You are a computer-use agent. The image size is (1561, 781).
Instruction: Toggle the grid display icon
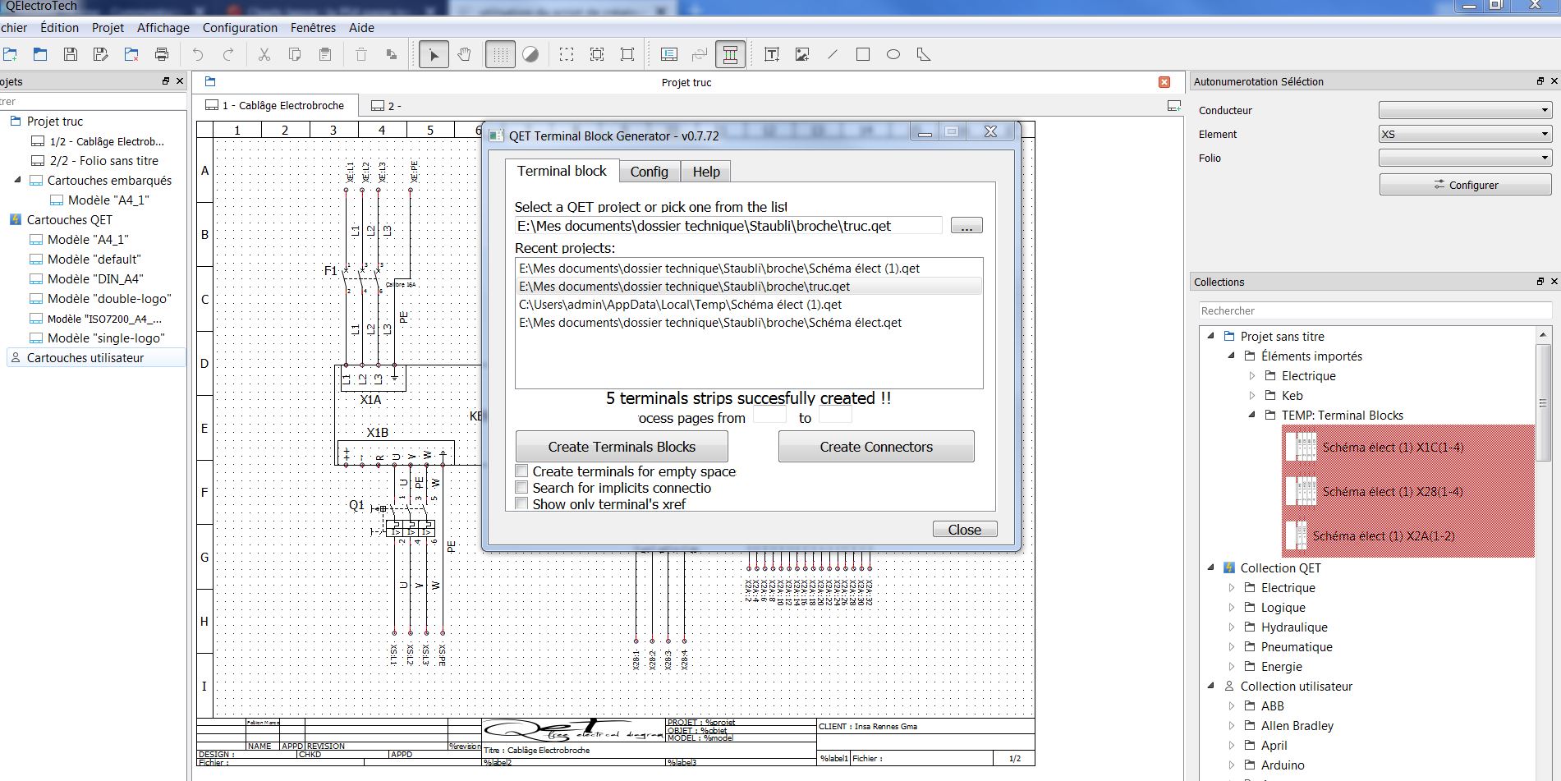500,55
